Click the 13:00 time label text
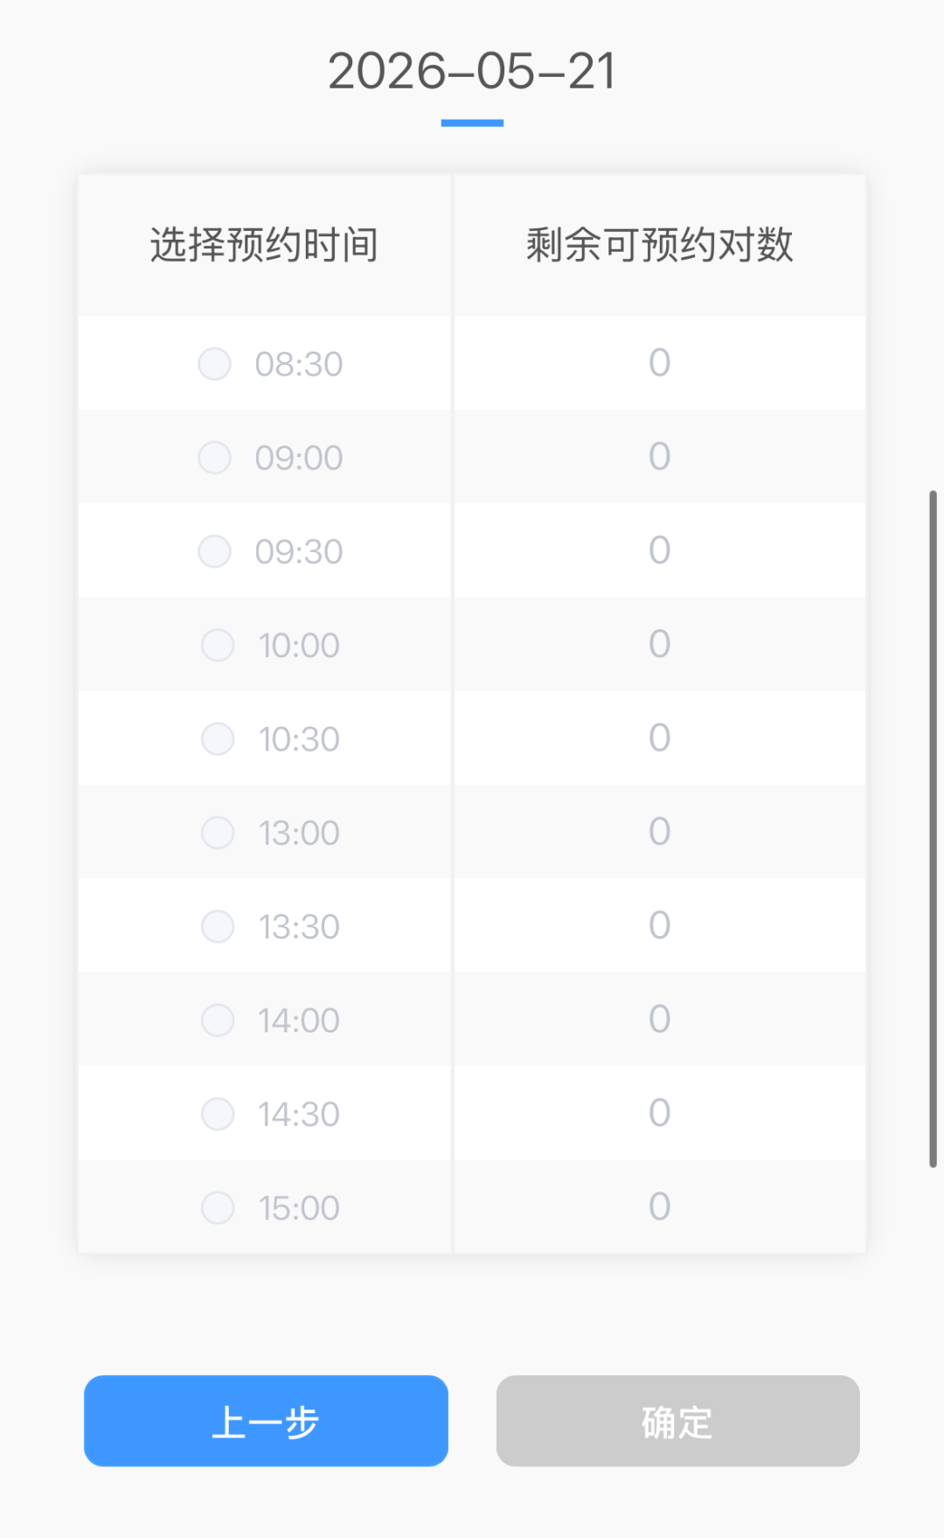Image resolution: width=944 pixels, height=1538 pixels. click(299, 833)
